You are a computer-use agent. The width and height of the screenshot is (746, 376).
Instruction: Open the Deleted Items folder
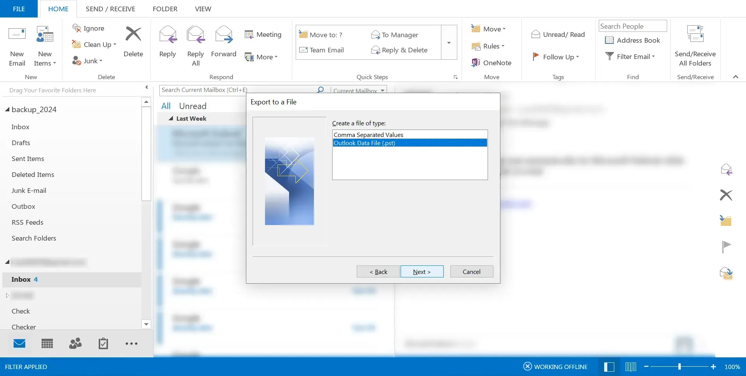[x=33, y=175]
